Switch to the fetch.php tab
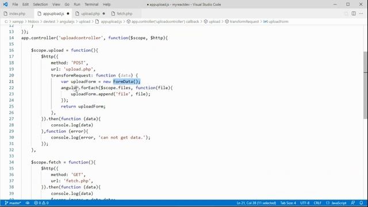Image resolution: width=368 pixels, height=207 pixels. tap(124, 14)
